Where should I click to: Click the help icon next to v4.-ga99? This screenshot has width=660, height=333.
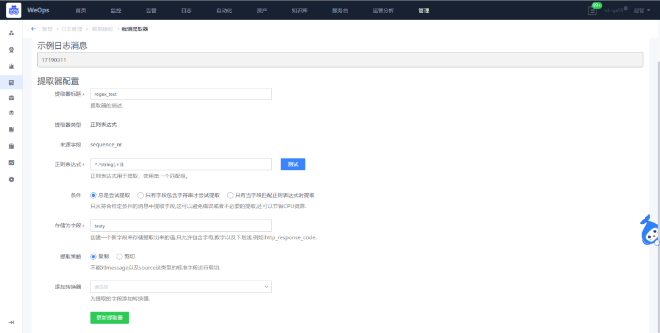(x=626, y=8)
